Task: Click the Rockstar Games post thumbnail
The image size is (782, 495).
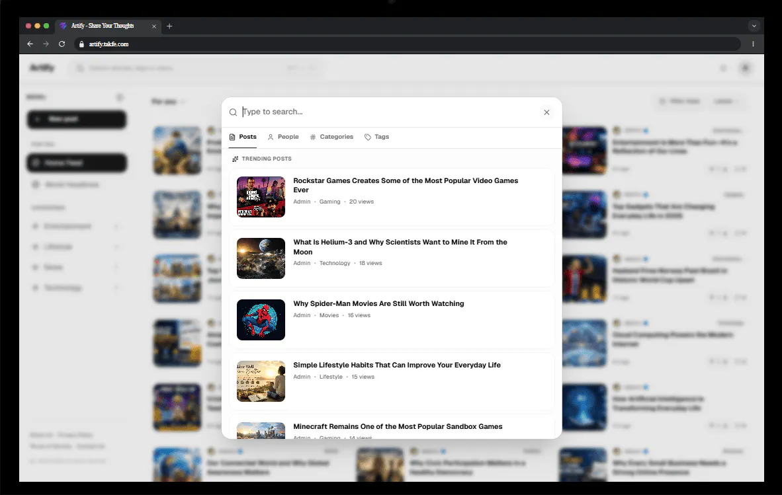Action: [261, 197]
